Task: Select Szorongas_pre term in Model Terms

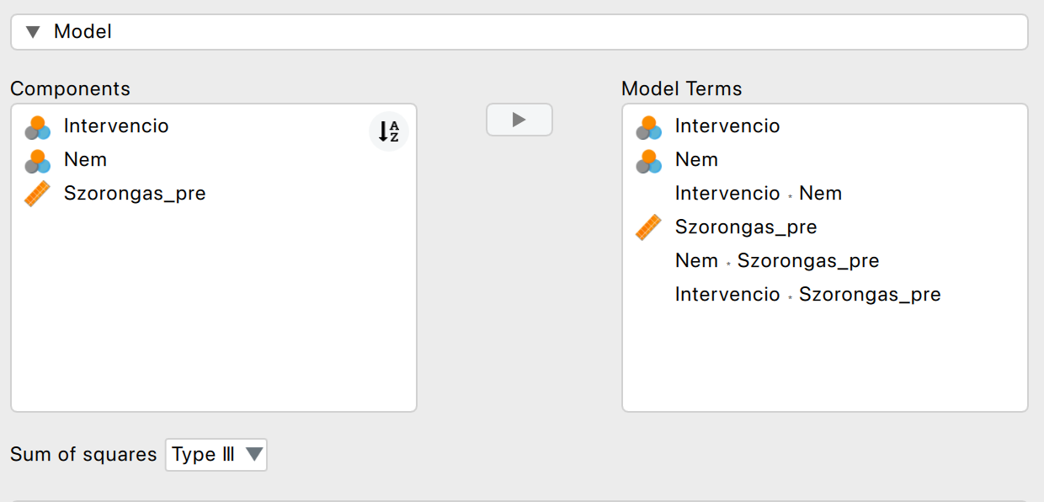Action: click(746, 227)
